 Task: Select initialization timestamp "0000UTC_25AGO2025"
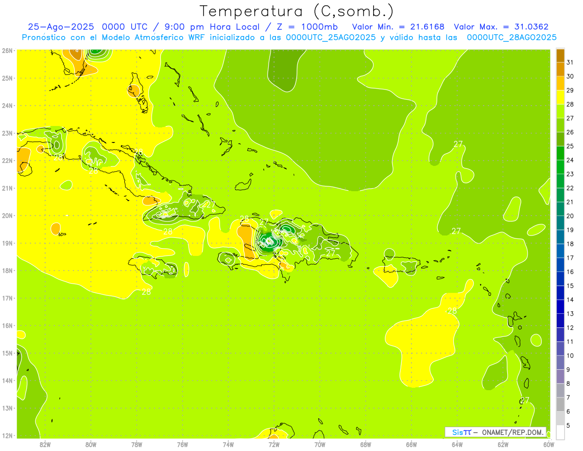330,37
